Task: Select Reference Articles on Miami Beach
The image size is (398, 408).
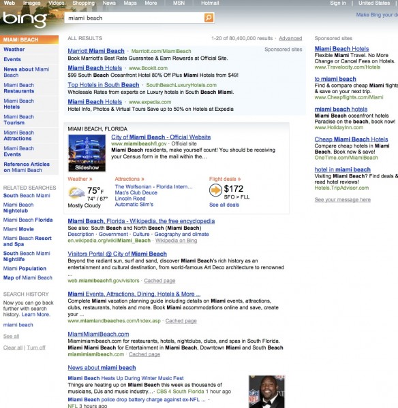Action: pyautogui.click(x=27, y=167)
